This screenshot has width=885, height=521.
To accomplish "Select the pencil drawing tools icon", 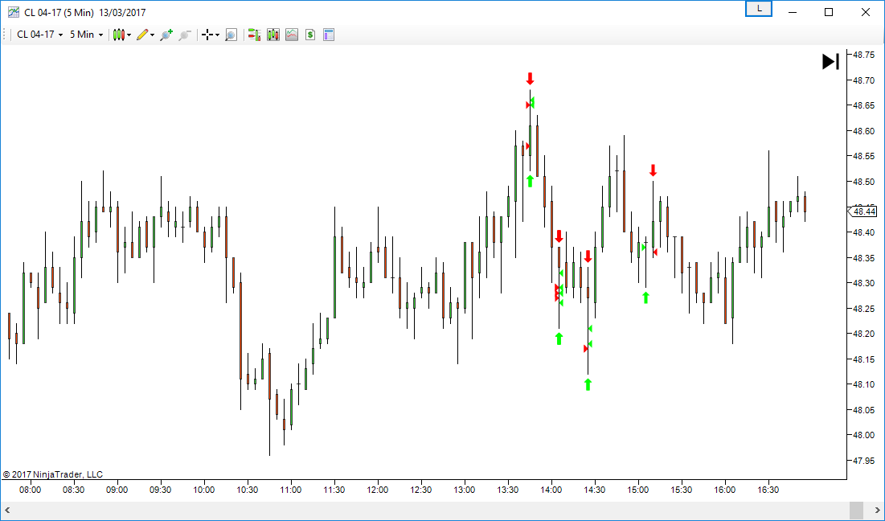I will tap(142, 35).
